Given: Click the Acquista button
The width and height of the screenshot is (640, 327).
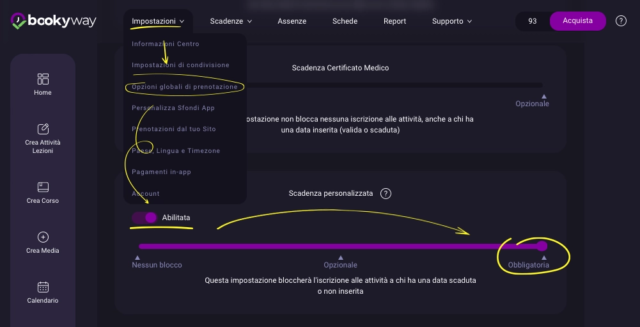Looking at the screenshot, I should click(577, 21).
